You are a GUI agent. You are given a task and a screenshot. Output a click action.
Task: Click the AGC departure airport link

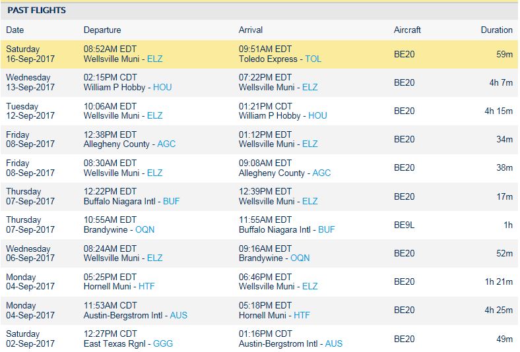click(x=166, y=144)
